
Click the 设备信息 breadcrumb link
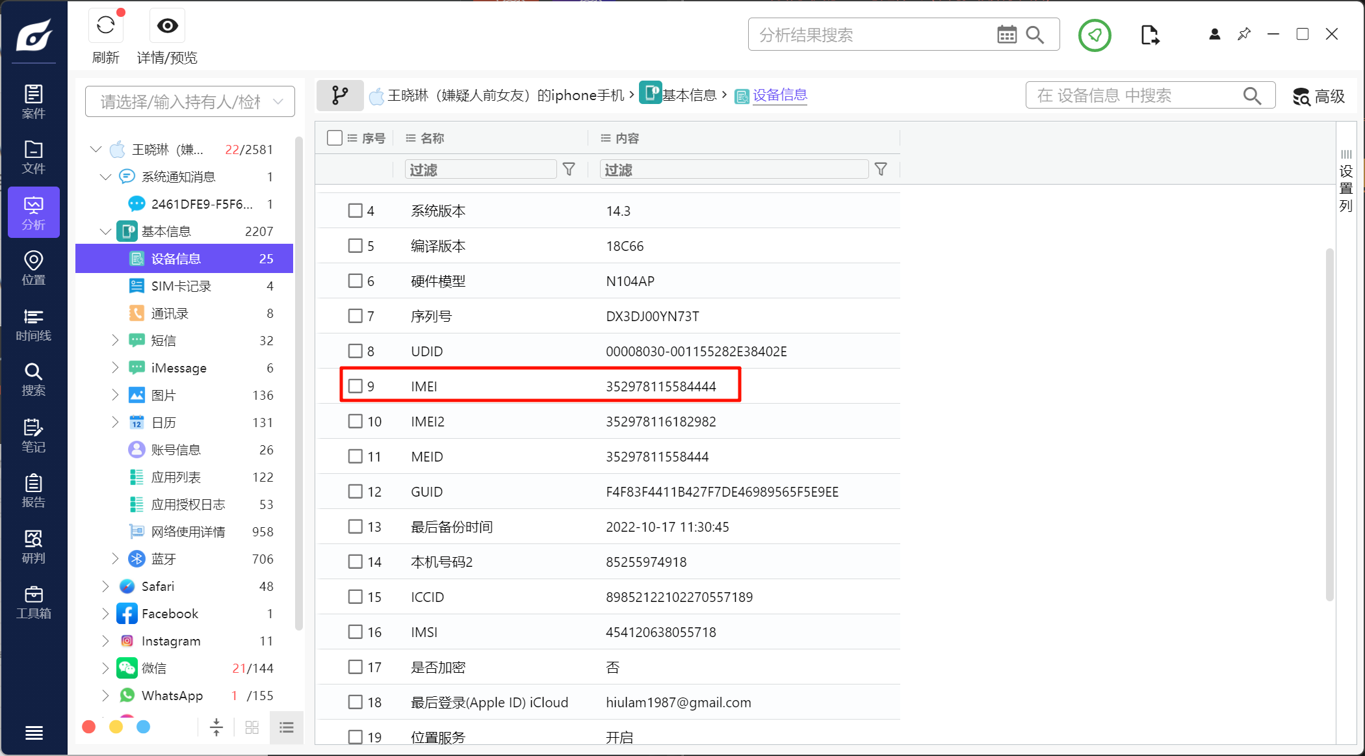pyautogui.click(x=779, y=96)
